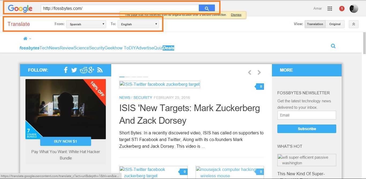The width and height of the screenshot is (366, 179).
Task: Click the Subscribe newsletter button
Action: [307, 129]
